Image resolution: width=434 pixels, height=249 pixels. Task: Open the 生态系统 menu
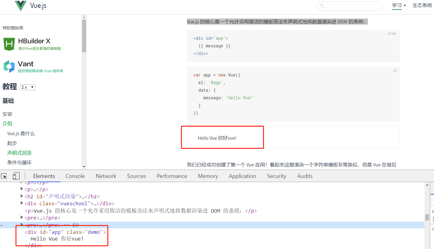tap(422, 5)
